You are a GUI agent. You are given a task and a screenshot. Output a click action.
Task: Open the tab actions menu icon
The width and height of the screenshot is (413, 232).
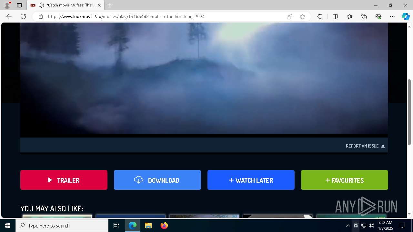tap(19, 5)
